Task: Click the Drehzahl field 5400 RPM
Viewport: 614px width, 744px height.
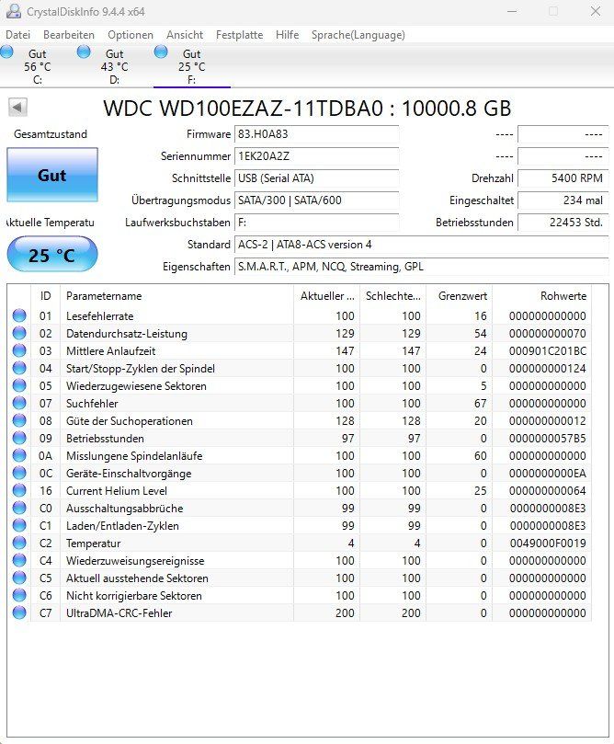Action: 563,178
